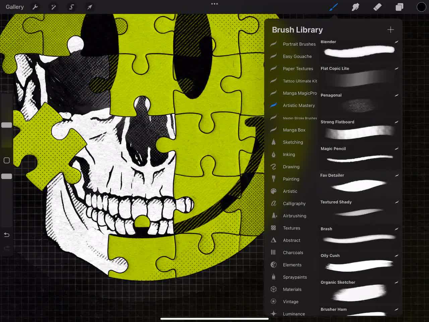Click the Artistic palette icon

click(273, 191)
